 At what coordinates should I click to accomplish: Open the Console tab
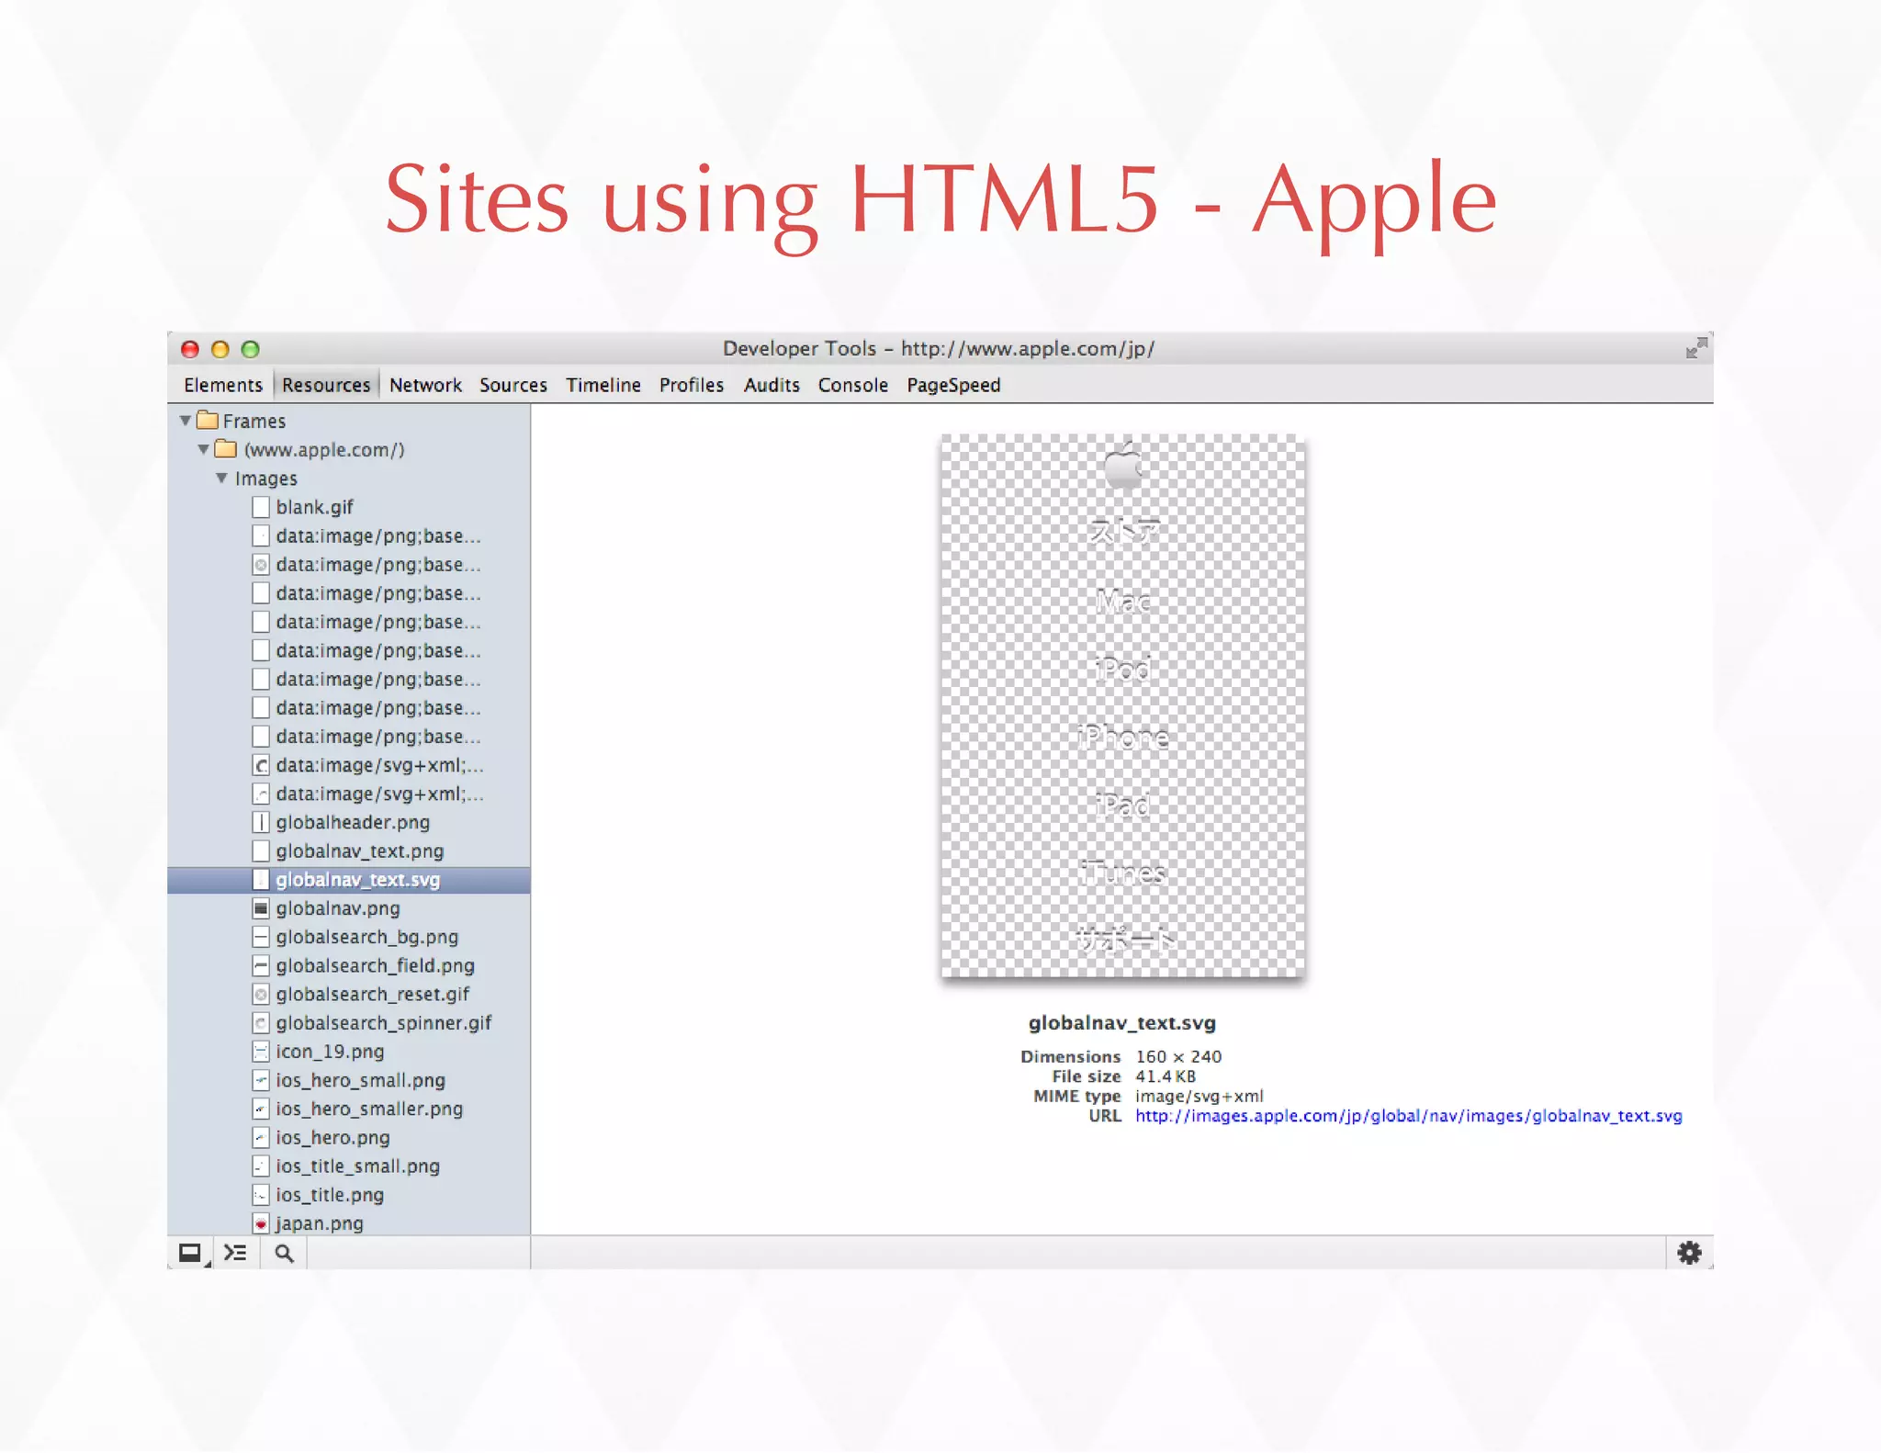(852, 385)
